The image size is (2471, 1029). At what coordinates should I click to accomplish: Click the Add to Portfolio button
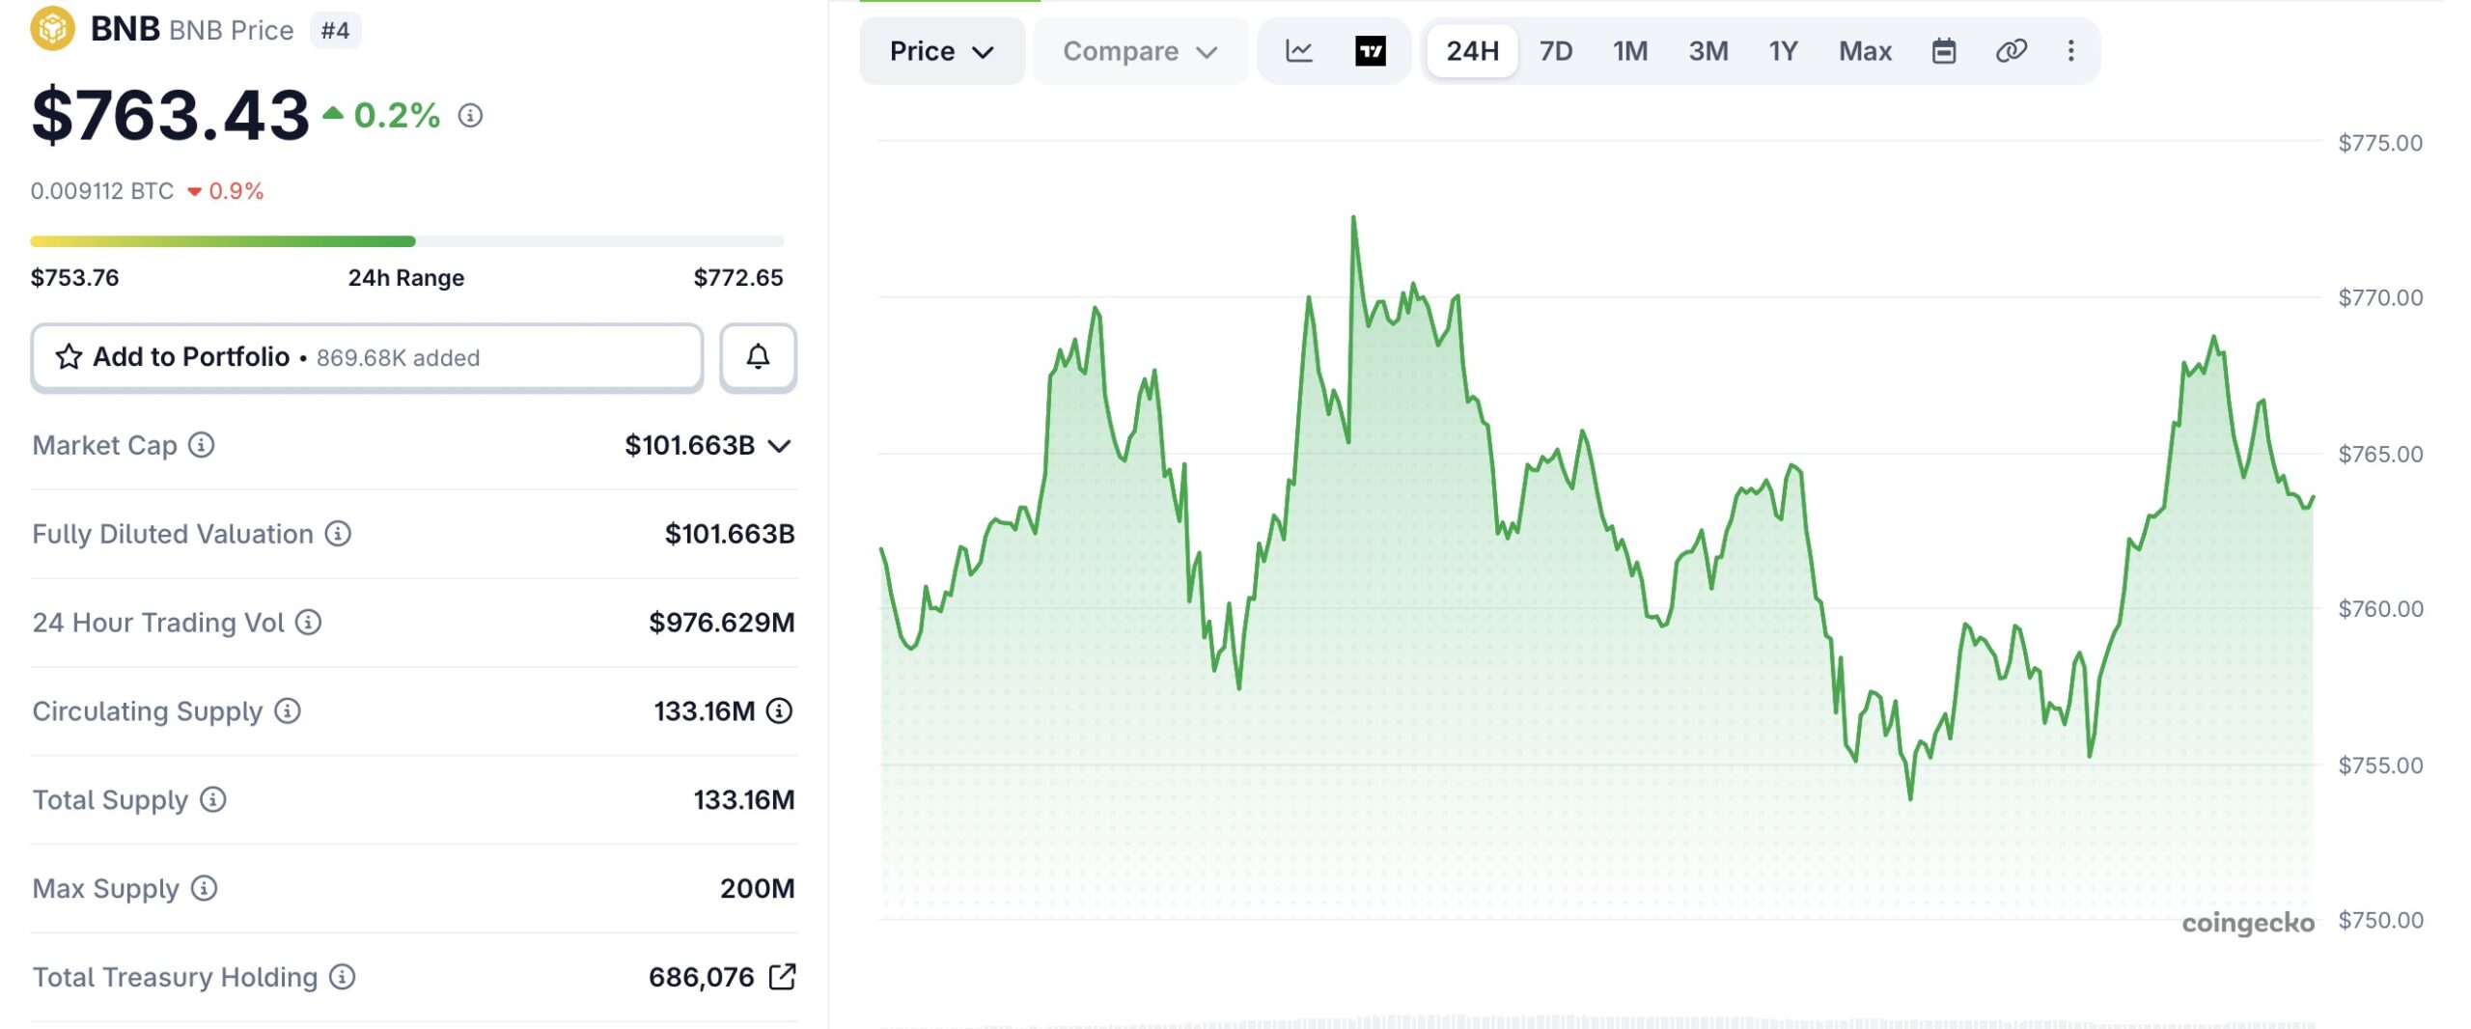tap(367, 357)
